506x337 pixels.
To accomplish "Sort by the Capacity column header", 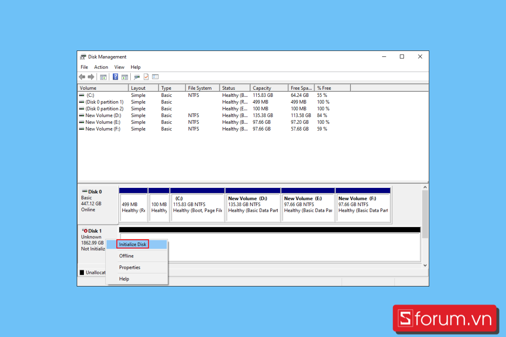I will point(269,88).
